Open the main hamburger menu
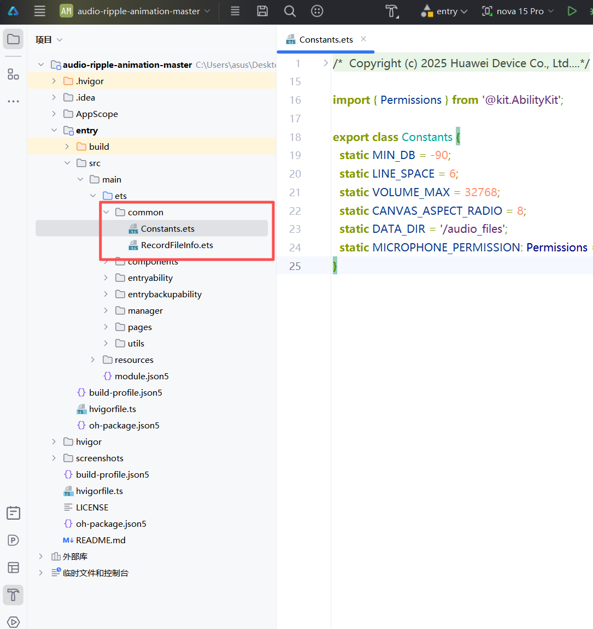Viewport: 593px width, 629px height. pos(40,11)
